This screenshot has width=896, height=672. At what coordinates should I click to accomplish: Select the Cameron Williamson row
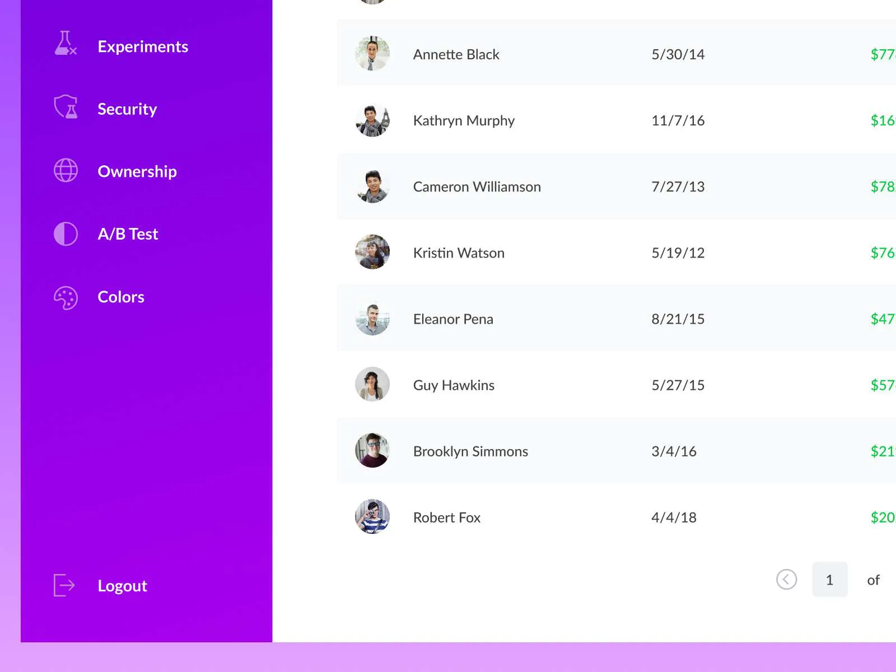point(477,186)
